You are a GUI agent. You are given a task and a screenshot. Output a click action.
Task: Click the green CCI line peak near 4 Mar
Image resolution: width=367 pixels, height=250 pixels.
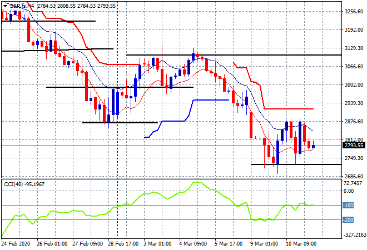197,182
